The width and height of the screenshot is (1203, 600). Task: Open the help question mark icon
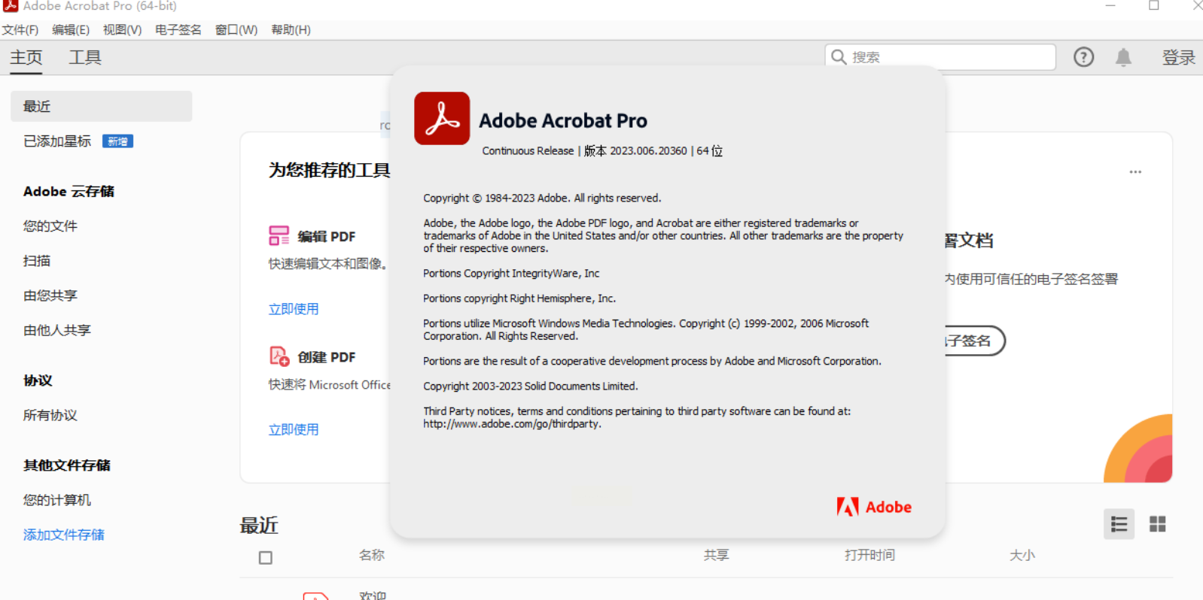click(x=1083, y=57)
